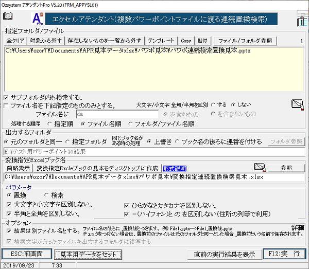The height and width of the screenshot is (269, 309).
Task: Click 見本用データをセット button
Action: (88, 255)
